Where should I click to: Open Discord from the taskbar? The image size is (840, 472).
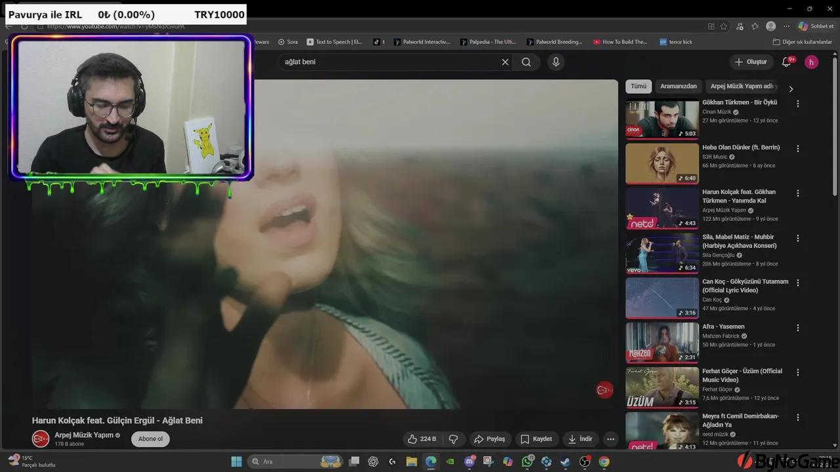pyautogui.click(x=470, y=462)
